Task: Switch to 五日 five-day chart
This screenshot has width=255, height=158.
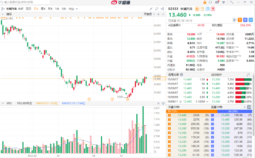Action: tap(29, 9)
